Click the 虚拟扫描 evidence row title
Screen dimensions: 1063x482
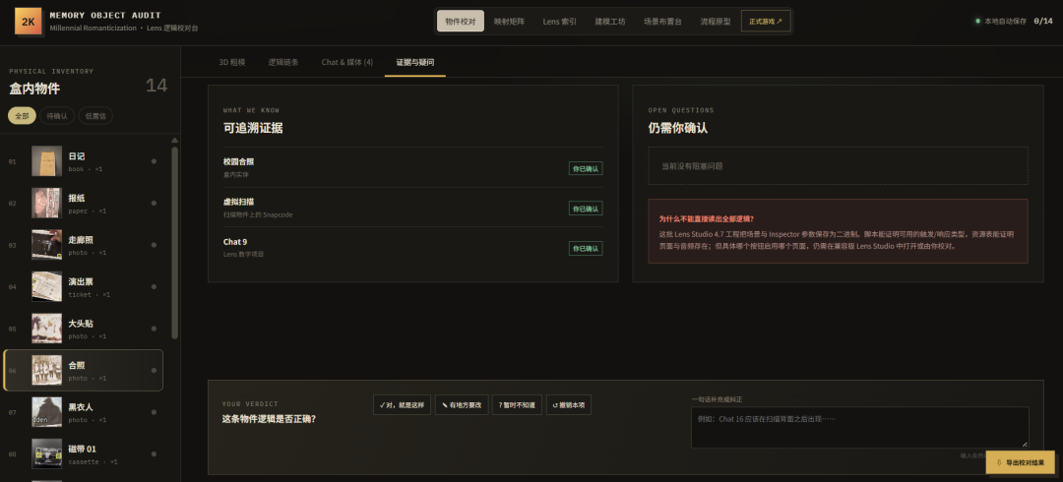click(238, 202)
